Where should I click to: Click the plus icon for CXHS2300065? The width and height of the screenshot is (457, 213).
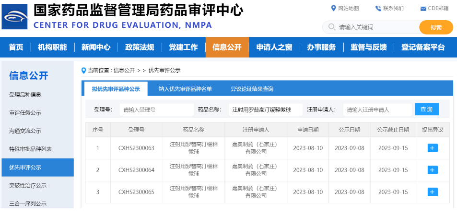tap(433, 192)
